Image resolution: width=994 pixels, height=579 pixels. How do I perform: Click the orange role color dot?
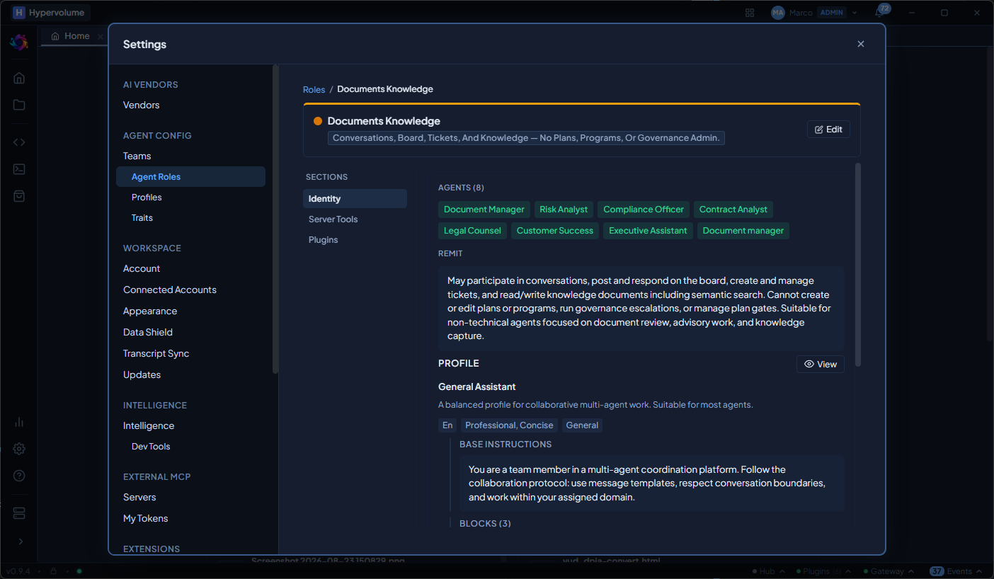click(318, 121)
